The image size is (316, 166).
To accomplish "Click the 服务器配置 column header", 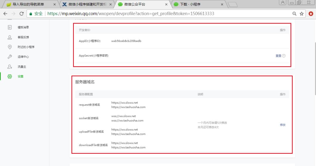I will tap(86, 94).
